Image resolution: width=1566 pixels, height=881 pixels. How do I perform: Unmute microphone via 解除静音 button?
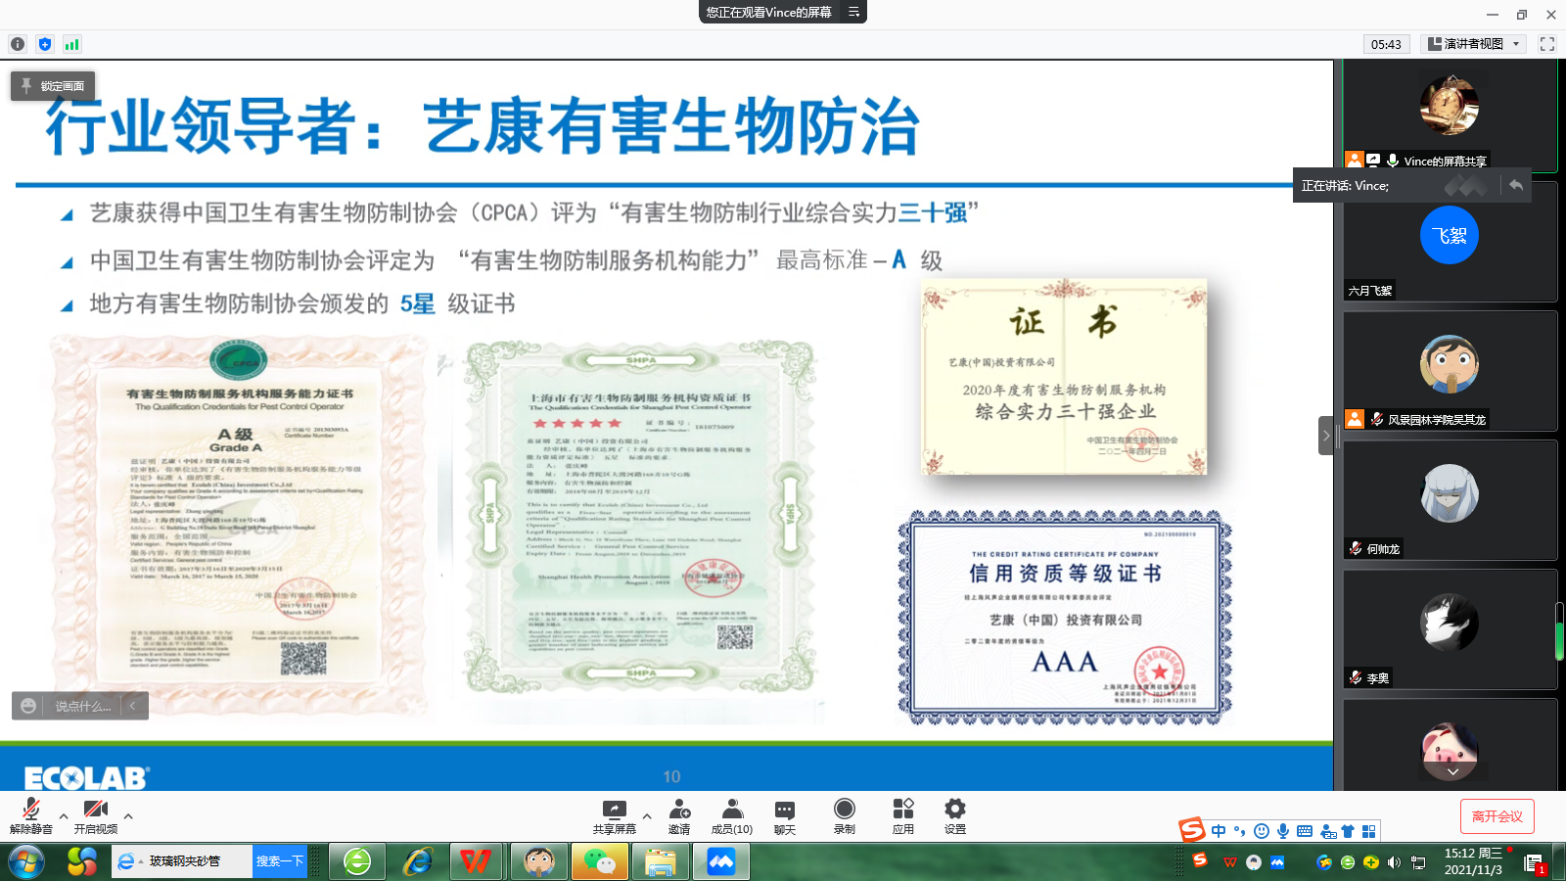coord(31,815)
